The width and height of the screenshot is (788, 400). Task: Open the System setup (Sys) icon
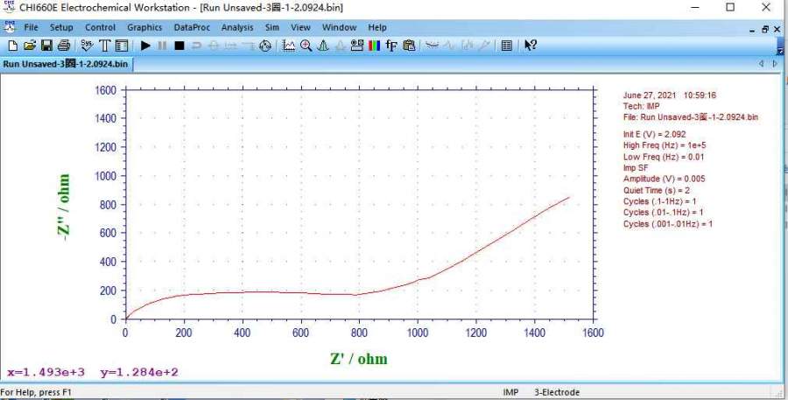87,46
